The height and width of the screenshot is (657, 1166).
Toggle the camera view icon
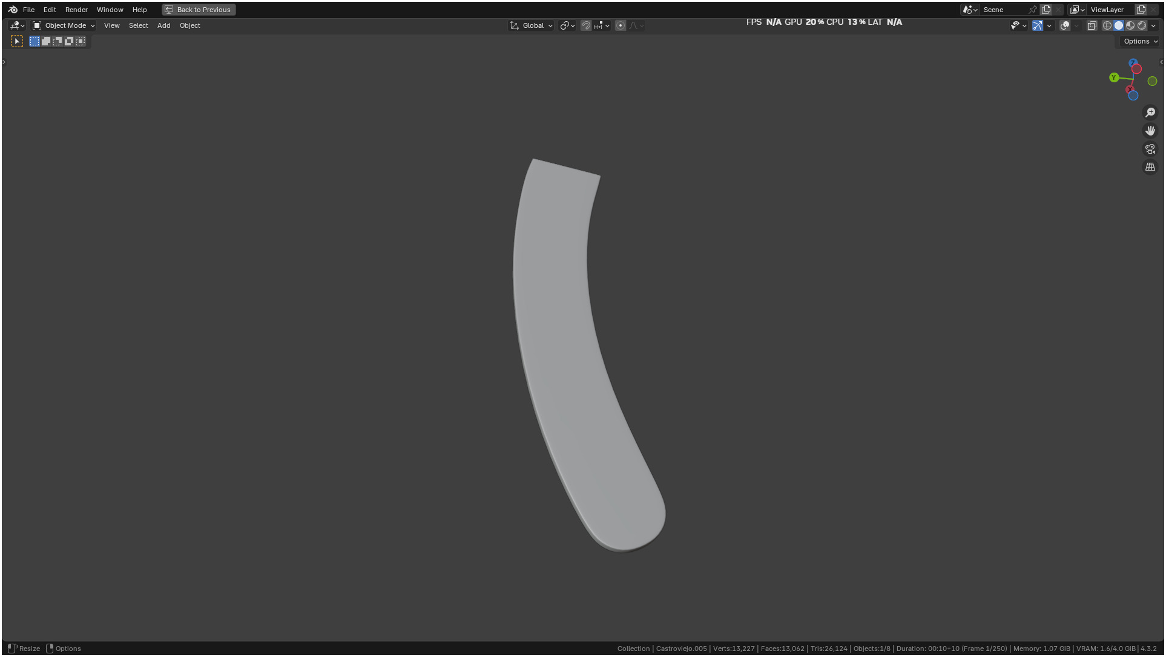1150,149
